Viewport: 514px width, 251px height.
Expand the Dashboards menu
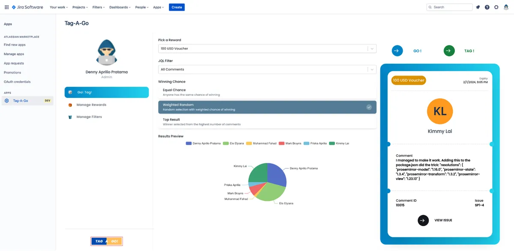click(x=120, y=7)
